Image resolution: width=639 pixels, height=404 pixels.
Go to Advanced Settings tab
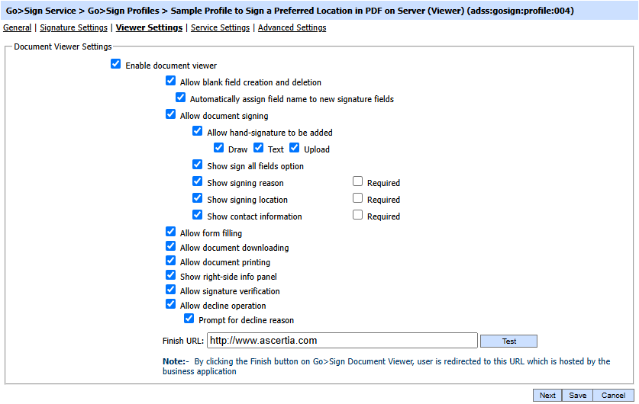tap(292, 28)
